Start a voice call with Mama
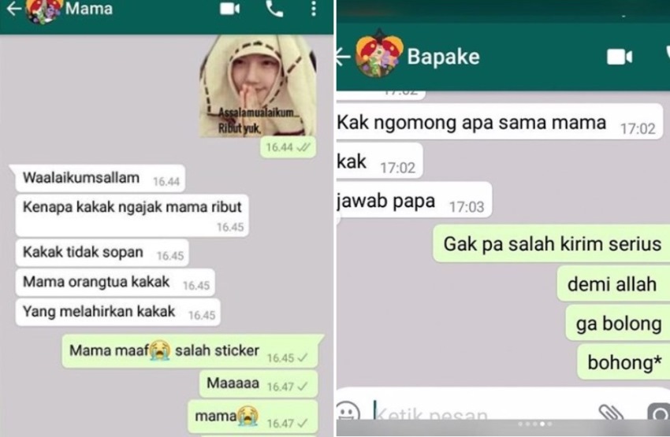Image resolution: width=670 pixels, height=437 pixels. click(274, 9)
